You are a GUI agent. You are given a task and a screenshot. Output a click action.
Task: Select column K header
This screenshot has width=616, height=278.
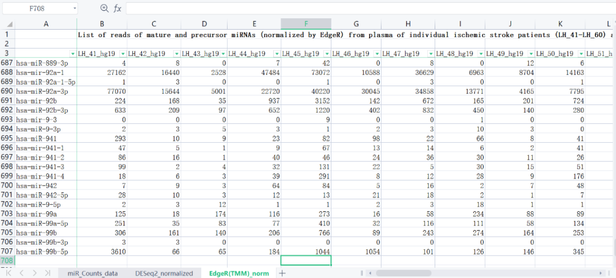tap(560, 24)
